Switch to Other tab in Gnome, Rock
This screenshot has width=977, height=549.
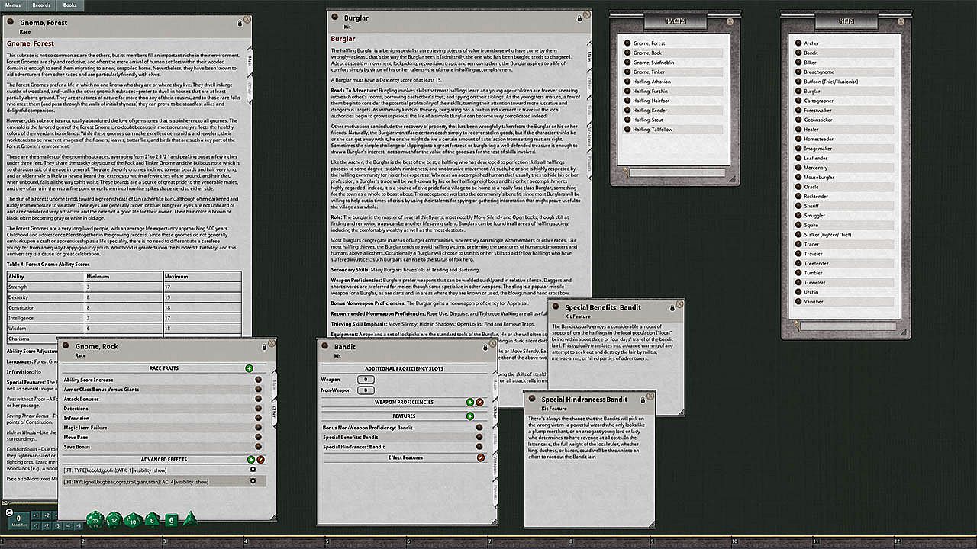(x=275, y=409)
